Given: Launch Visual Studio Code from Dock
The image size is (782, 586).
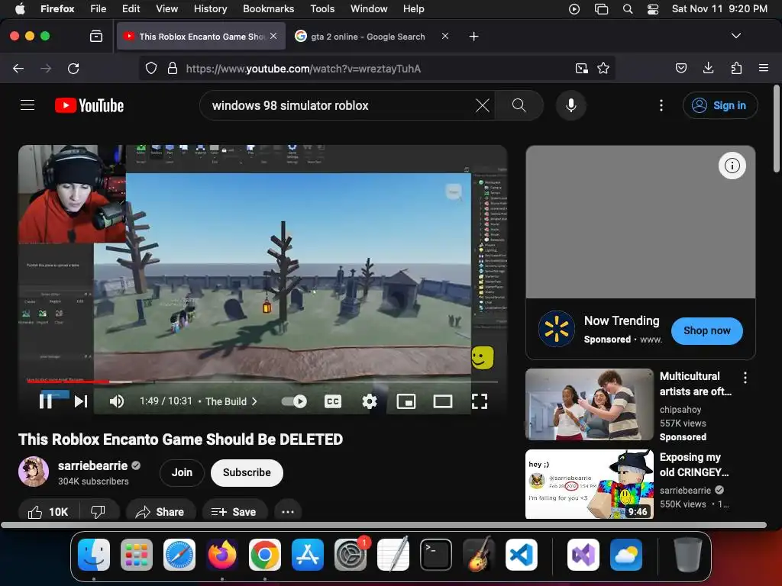Looking at the screenshot, I should tap(521, 555).
